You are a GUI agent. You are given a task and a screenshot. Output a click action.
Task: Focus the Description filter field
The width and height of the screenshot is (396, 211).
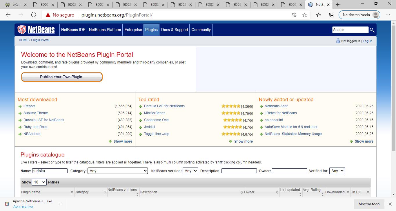[x=239, y=171]
